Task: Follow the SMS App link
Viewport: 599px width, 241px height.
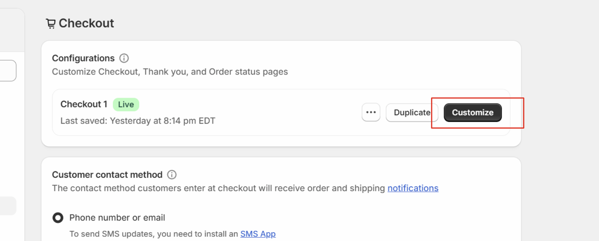Action: click(x=258, y=234)
